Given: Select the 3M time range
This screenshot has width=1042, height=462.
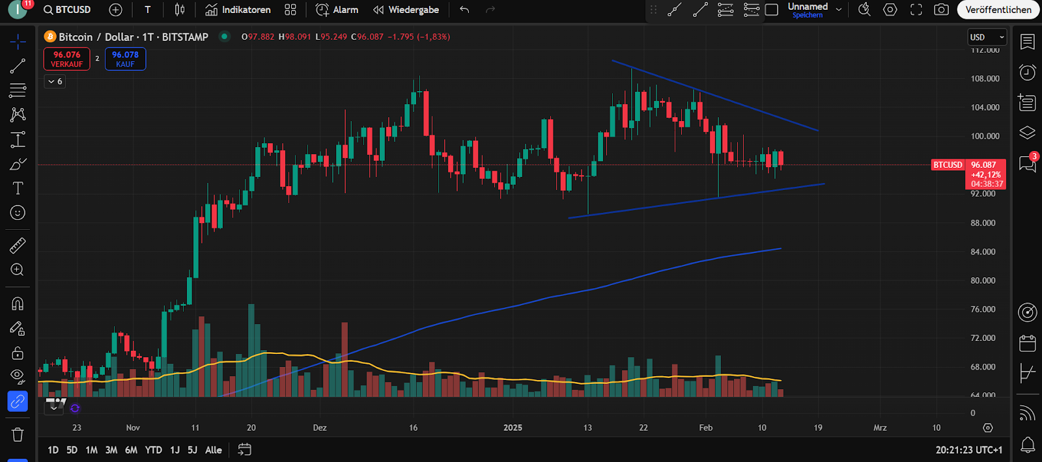Looking at the screenshot, I should coord(111,450).
